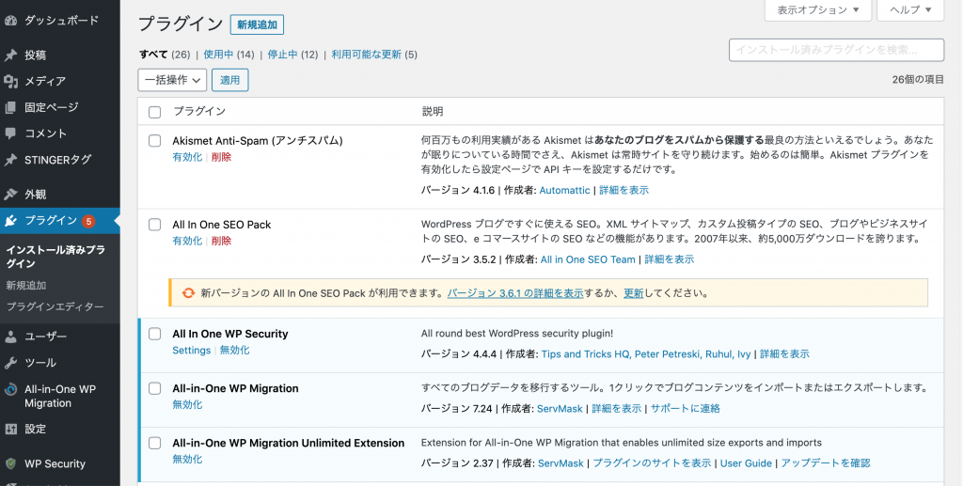Open the WP Security menu item

coord(55,464)
